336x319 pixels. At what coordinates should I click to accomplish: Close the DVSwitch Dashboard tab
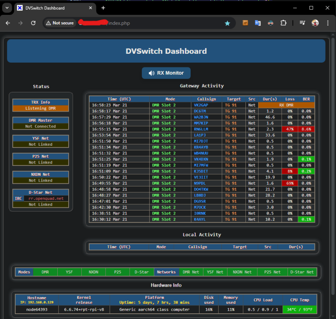tap(90, 8)
